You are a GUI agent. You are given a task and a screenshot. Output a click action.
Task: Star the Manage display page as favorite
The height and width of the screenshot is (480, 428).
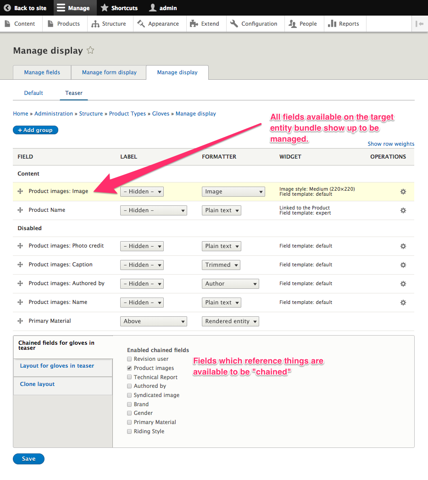click(x=90, y=50)
